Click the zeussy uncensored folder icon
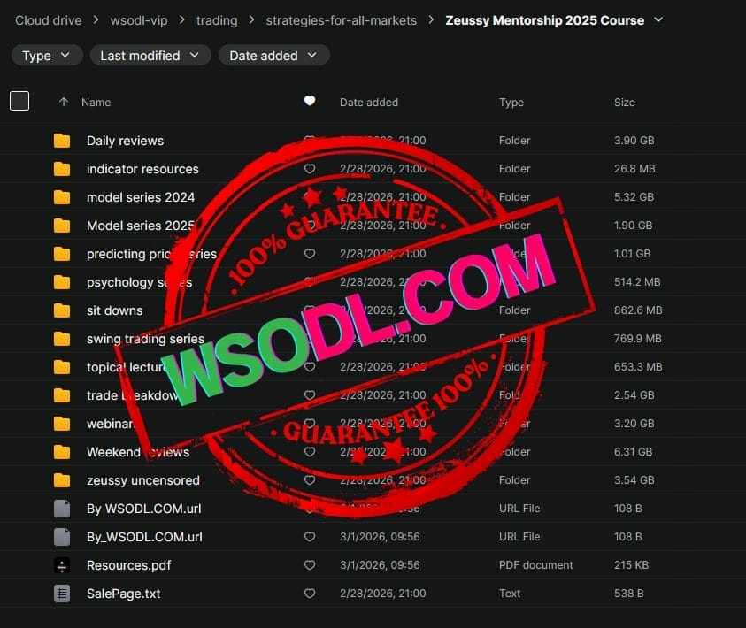This screenshot has width=746, height=628. 62,480
